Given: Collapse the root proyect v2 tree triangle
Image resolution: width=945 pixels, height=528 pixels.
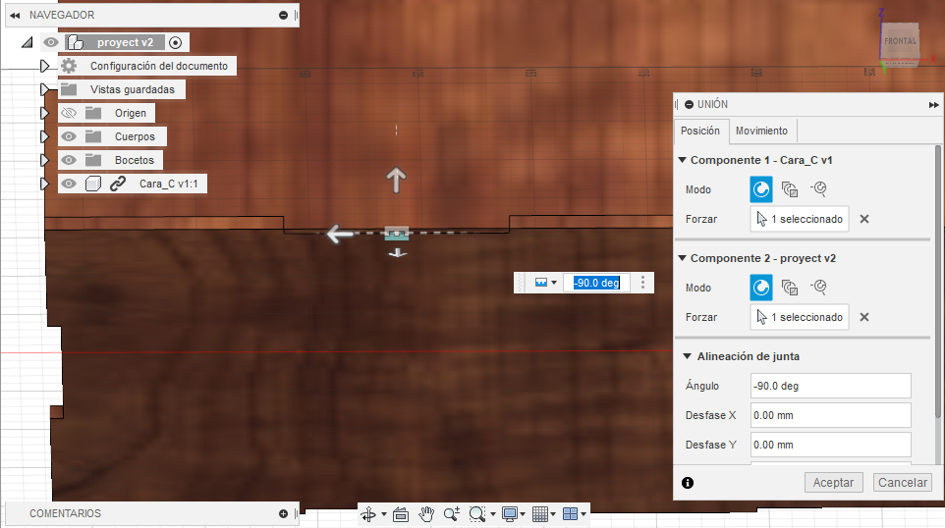Looking at the screenshot, I should coord(28,42).
